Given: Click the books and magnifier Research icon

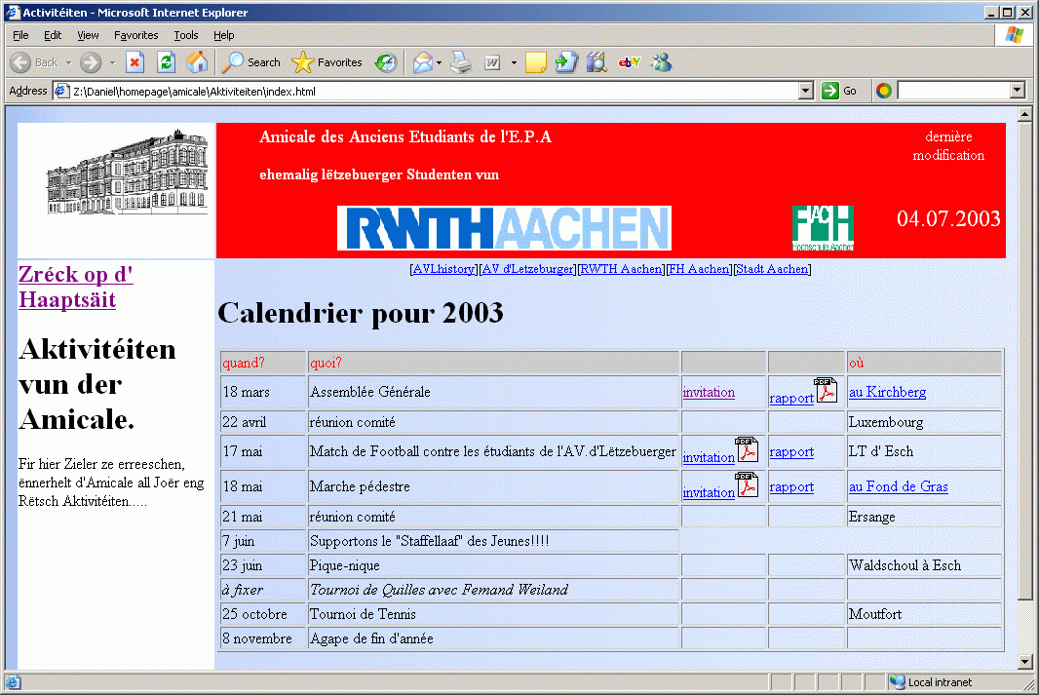Looking at the screenshot, I should tap(596, 62).
